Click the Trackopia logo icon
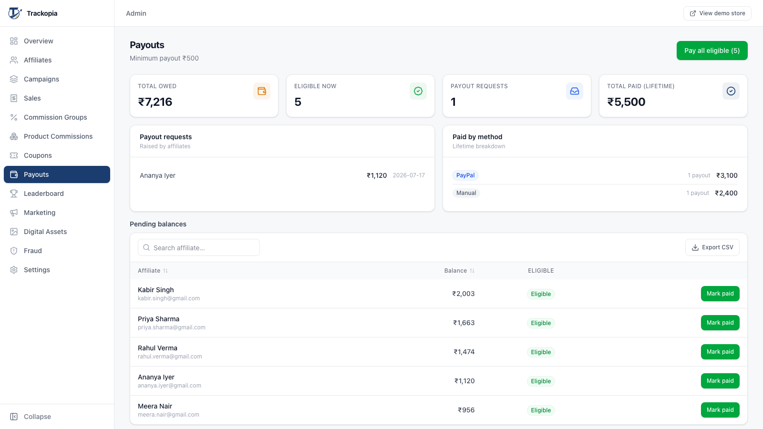The image size is (763, 429). [15, 13]
